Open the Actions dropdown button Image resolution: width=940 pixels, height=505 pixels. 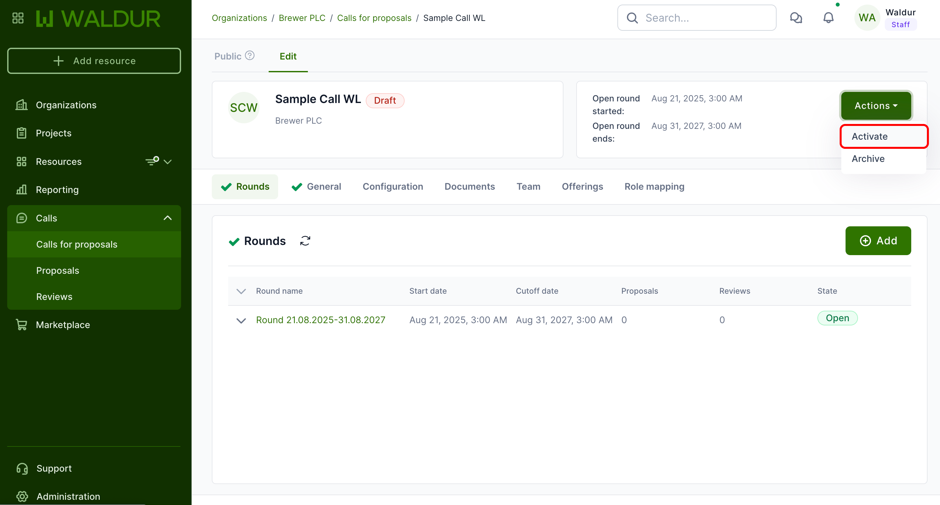(x=876, y=106)
